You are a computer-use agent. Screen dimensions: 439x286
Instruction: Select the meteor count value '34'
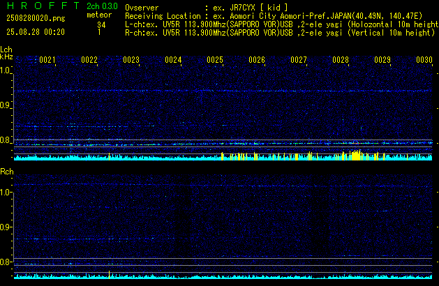click(101, 25)
